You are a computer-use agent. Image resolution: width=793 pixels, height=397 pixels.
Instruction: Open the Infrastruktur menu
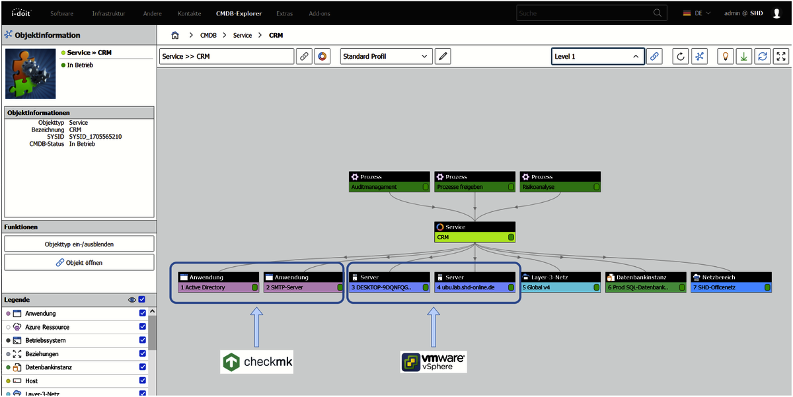coord(110,13)
